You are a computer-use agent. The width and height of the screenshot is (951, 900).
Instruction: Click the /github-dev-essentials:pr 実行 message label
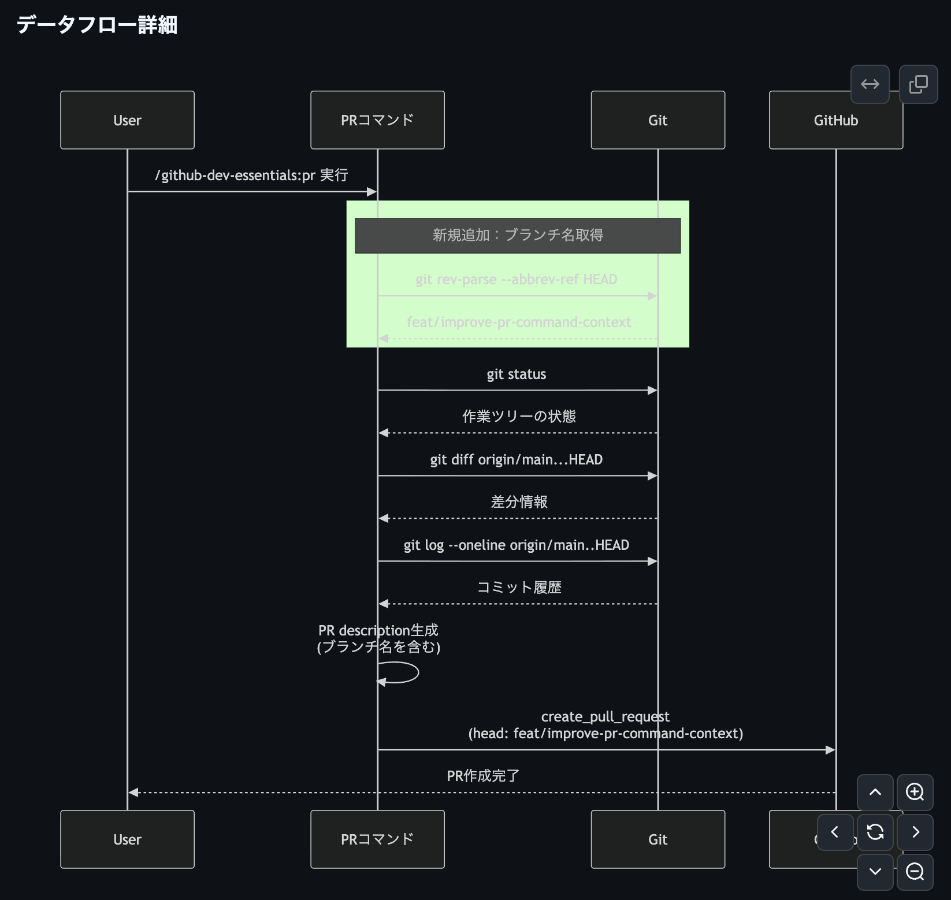pyautogui.click(x=251, y=175)
